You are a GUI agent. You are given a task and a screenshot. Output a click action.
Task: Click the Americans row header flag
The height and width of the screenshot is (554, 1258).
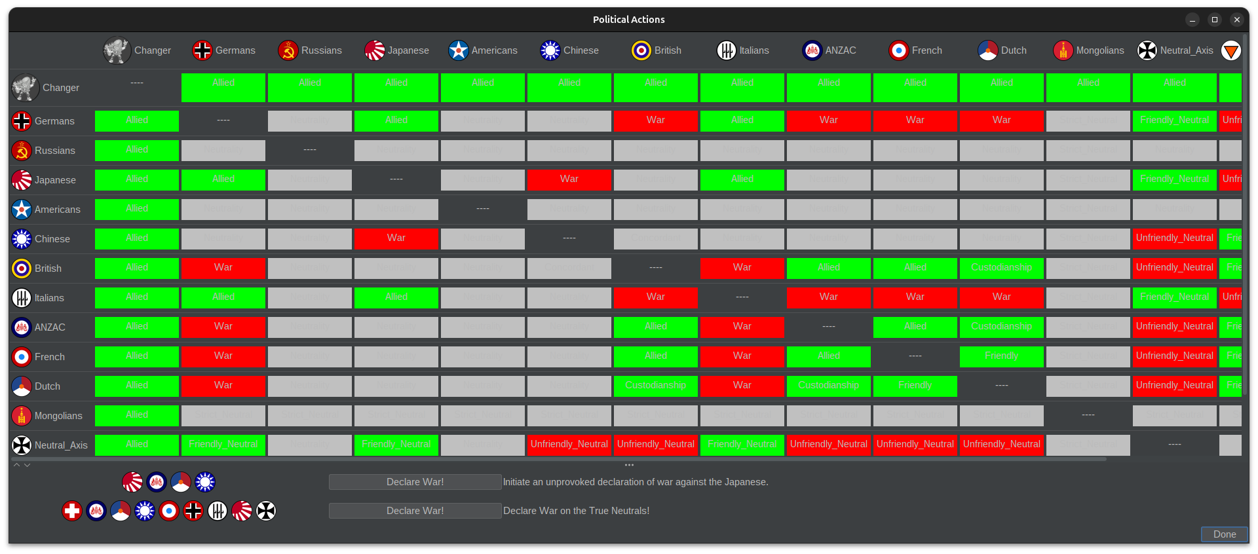[22, 210]
